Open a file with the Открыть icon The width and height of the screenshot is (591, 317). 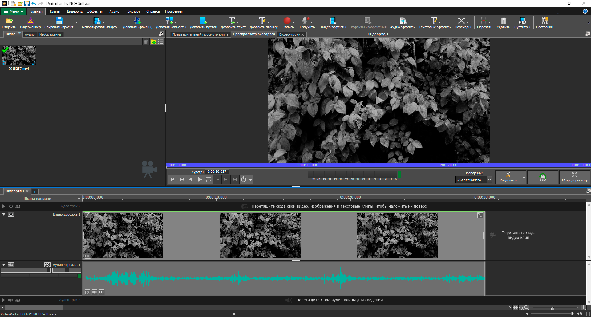point(9,23)
